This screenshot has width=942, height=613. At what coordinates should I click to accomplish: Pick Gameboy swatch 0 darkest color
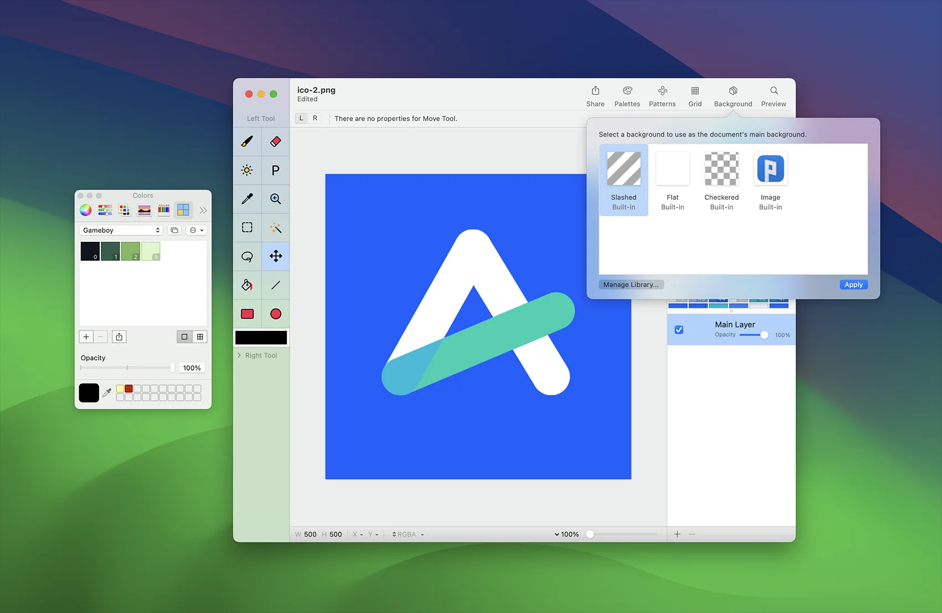click(90, 251)
